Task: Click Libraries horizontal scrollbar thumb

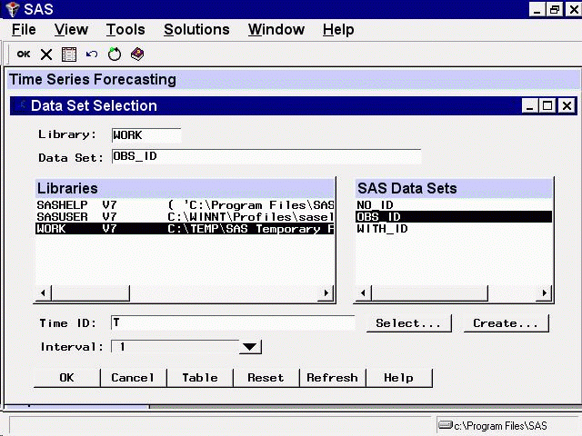Action: pyautogui.click(x=90, y=293)
